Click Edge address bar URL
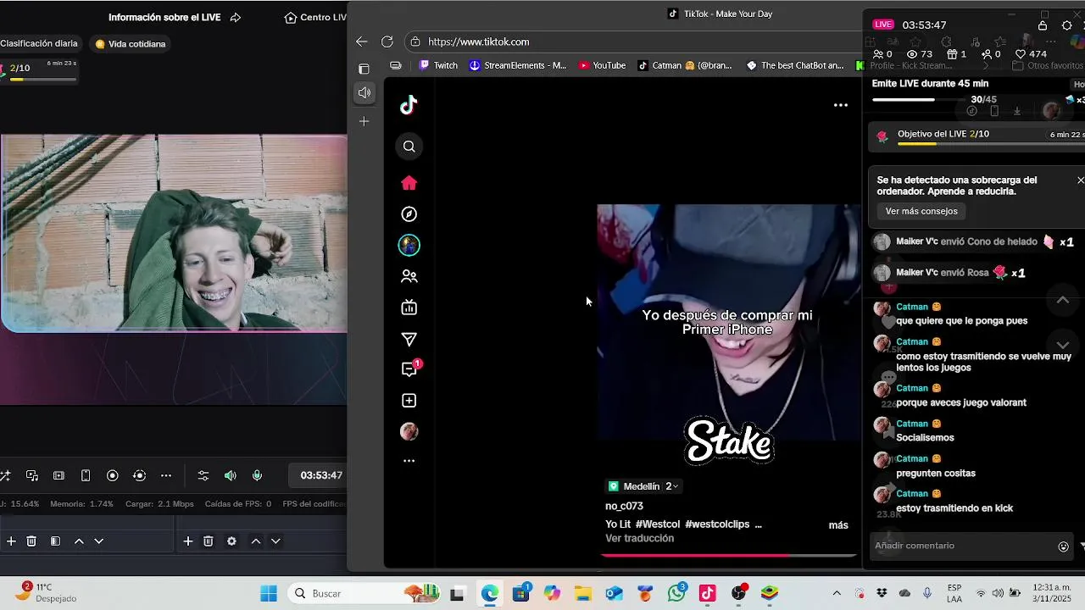Viewport: 1085px width, 610px height. (479, 42)
